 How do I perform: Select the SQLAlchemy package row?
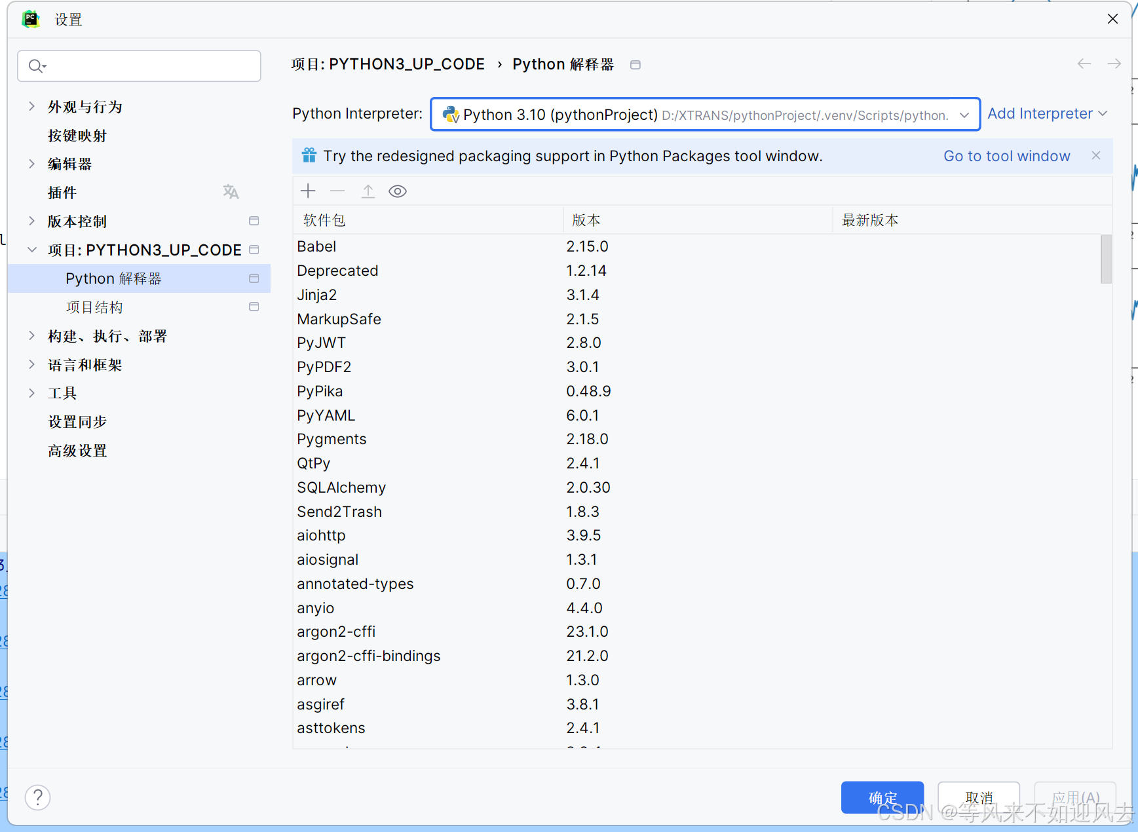pos(696,487)
